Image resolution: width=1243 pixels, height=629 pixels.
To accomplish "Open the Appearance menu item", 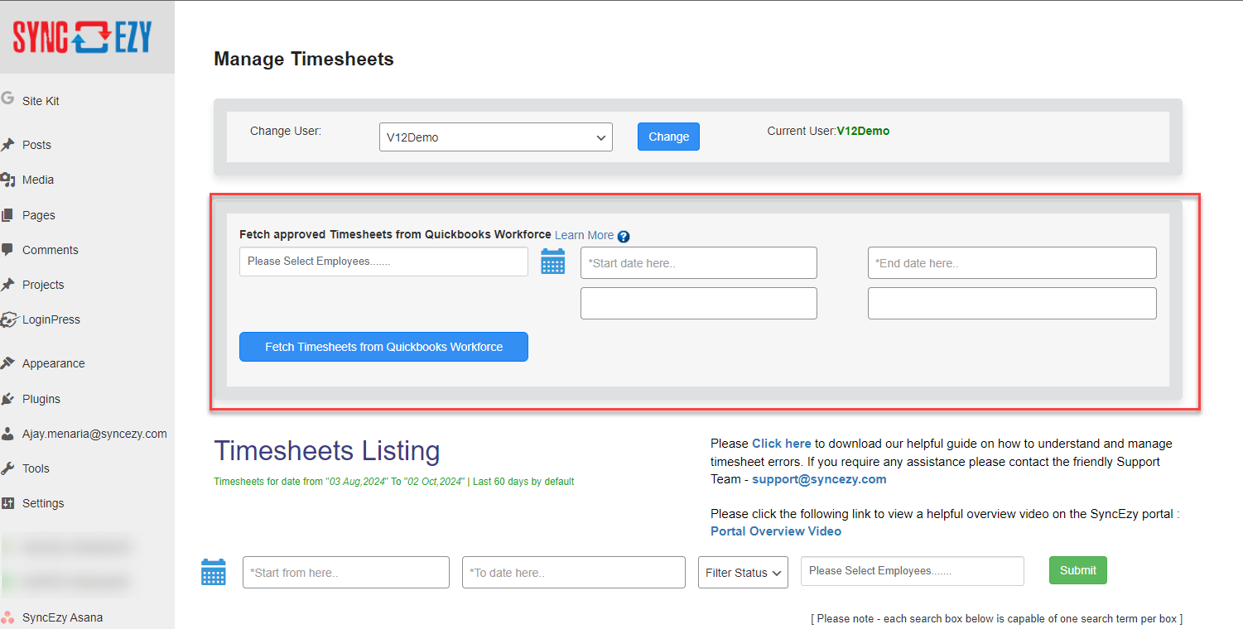I will [54, 363].
